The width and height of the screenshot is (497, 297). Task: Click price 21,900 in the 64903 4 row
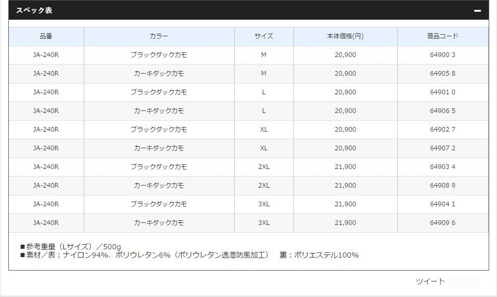(x=345, y=167)
